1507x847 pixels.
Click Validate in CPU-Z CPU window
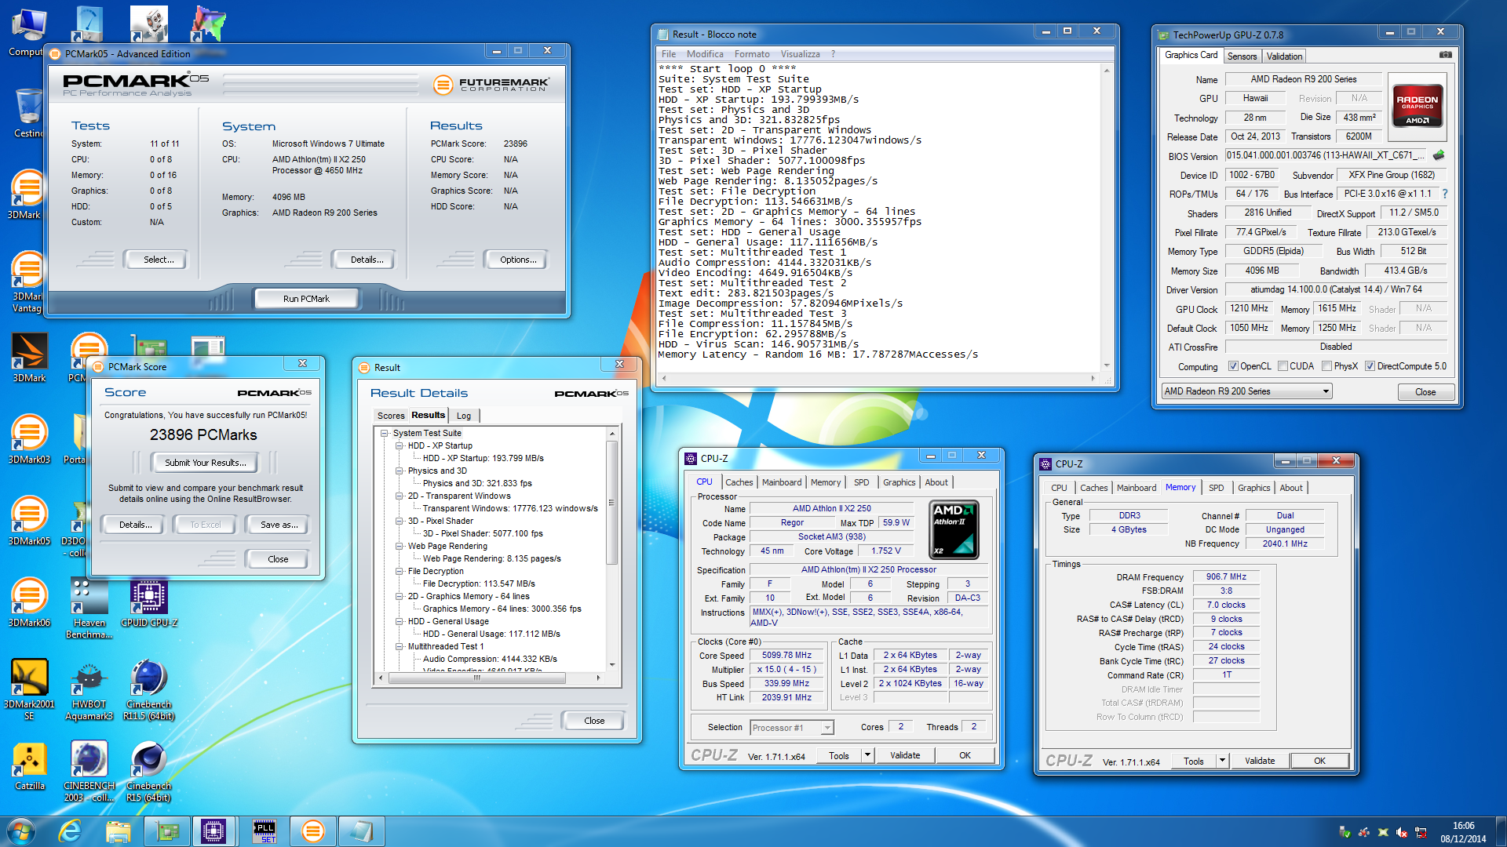coord(905,755)
